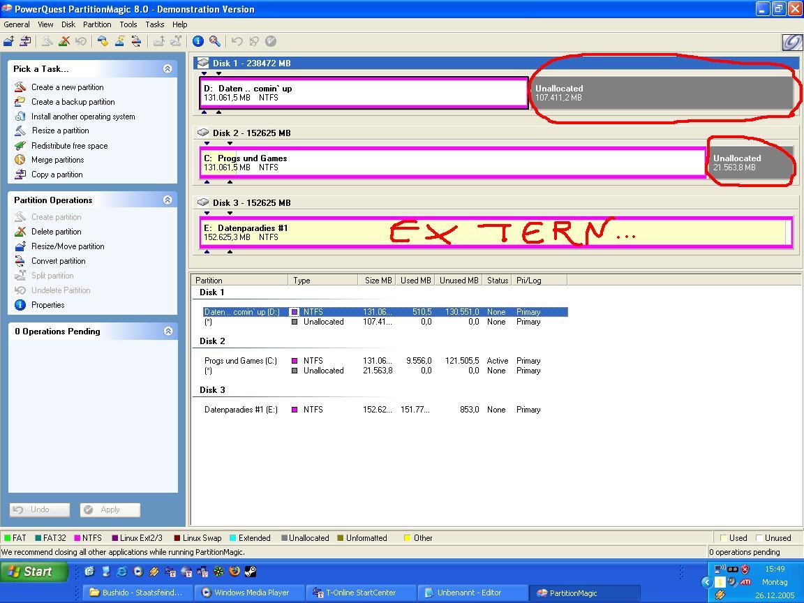Click Properties in the Partition Operations panel
Screen dimensions: 804x603
point(47,305)
